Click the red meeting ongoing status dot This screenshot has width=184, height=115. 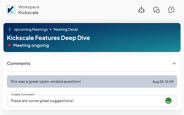[9, 45]
